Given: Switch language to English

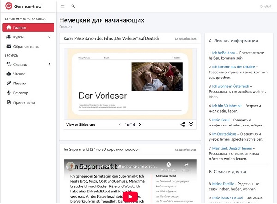Looking at the screenshot, I should [x=266, y=6].
